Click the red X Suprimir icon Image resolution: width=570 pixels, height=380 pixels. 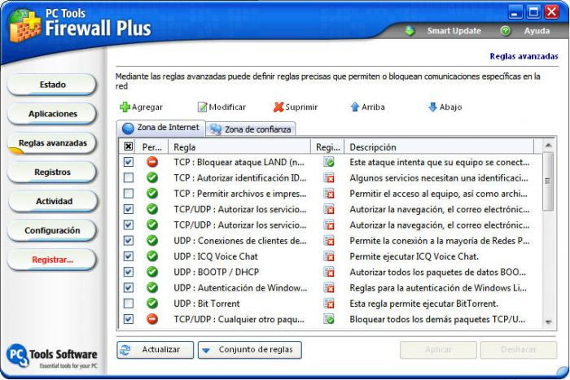278,107
